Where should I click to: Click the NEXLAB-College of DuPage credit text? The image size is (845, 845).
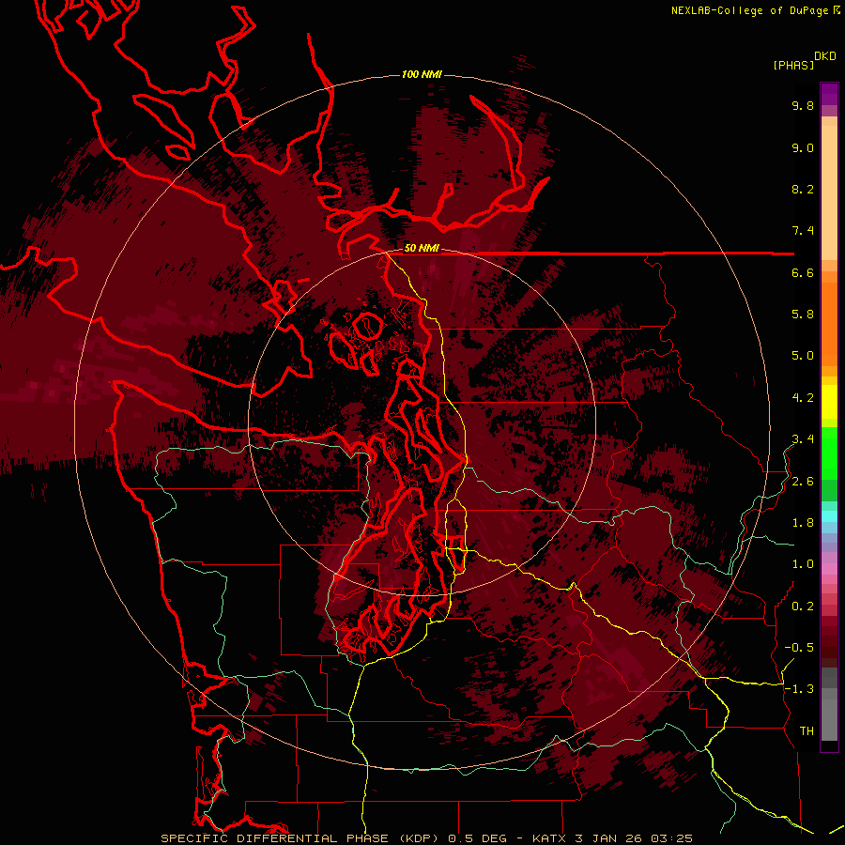(750, 10)
